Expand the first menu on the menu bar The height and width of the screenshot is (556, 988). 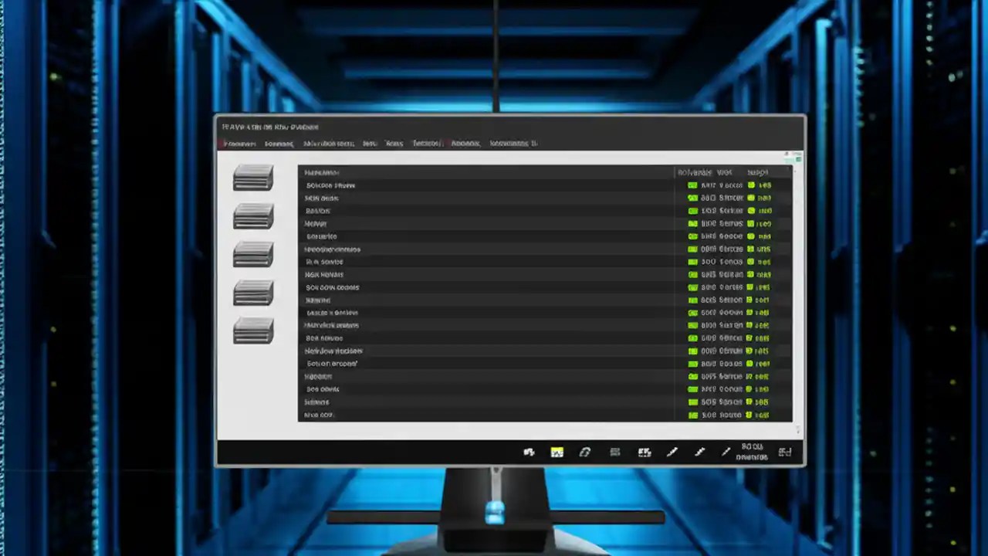point(239,144)
